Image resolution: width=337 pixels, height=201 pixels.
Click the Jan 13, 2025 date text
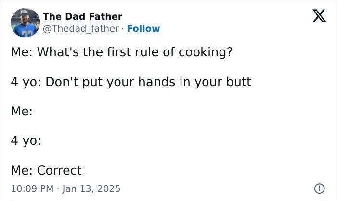[x=91, y=188]
